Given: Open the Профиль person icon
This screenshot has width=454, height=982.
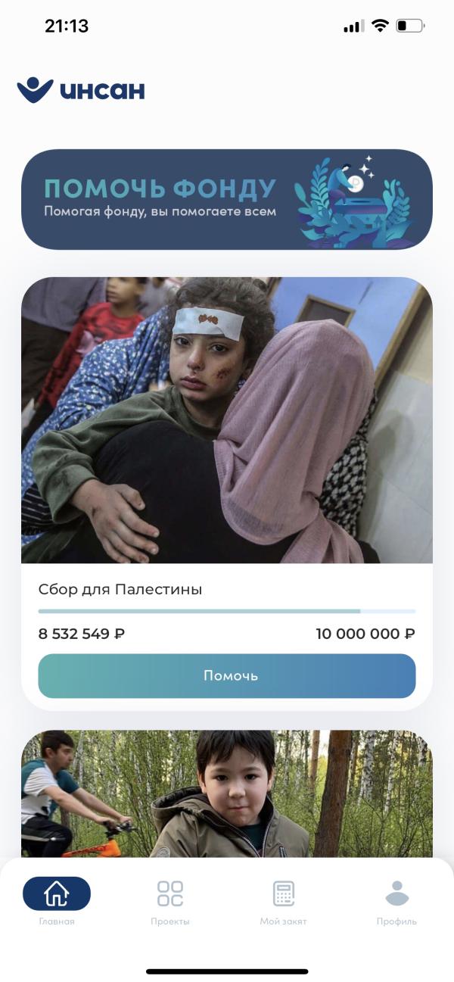Looking at the screenshot, I should pyautogui.click(x=397, y=893).
